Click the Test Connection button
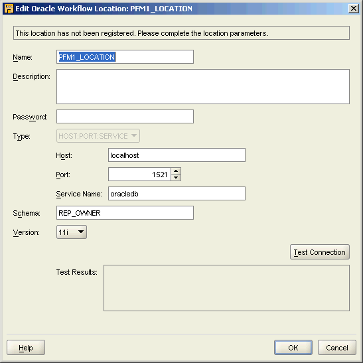Viewport: 363px width, 363px height. 320,252
